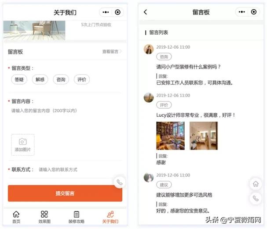Open 查看留言 link with chevron
This screenshot has height=229, width=267.
pyautogui.click(x=112, y=51)
